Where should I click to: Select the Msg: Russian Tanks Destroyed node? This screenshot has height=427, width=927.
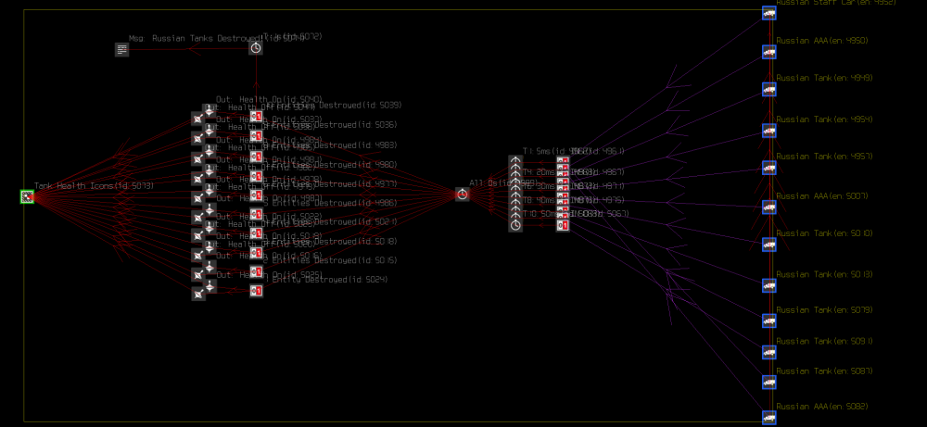click(x=121, y=50)
